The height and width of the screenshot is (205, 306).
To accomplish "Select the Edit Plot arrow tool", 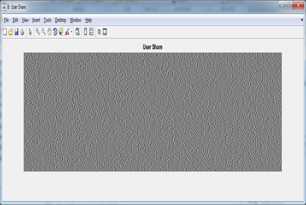I will point(30,32).
